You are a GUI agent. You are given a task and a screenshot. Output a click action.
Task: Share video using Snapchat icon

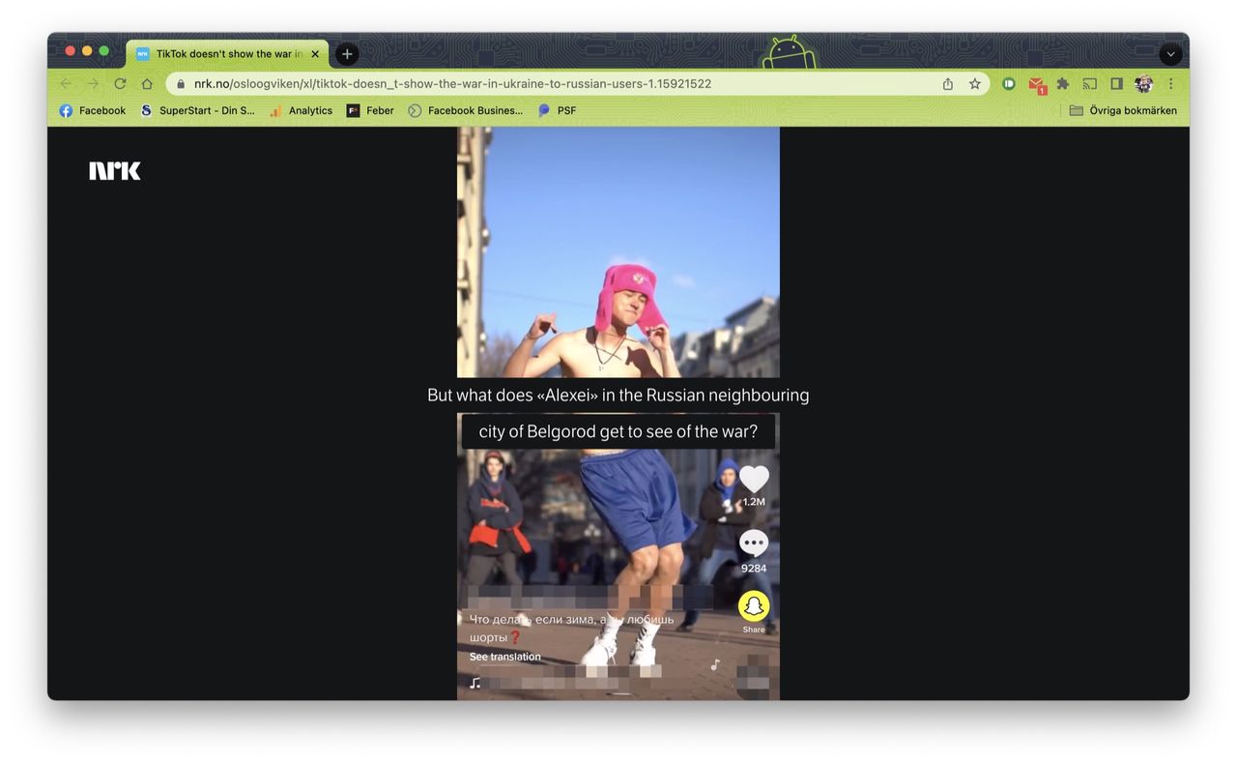pos(754,606)
